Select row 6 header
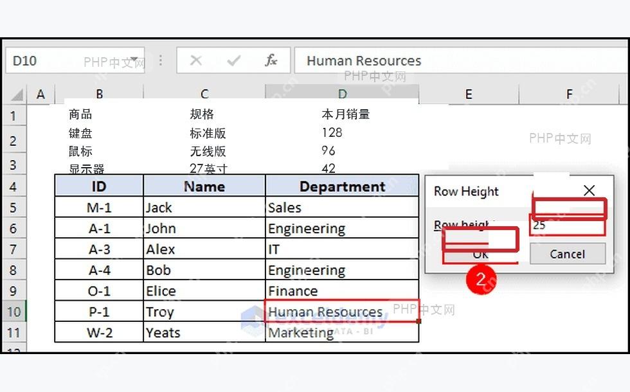This screenshot has width=630, height=392. pyautogui.click(x=14, y=228)
